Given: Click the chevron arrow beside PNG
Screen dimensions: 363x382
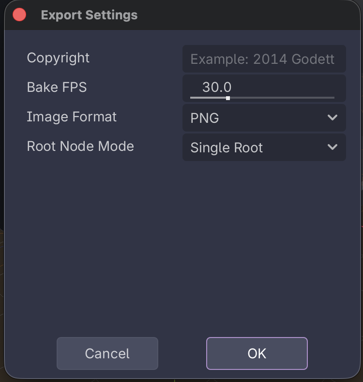Looking at the screenshot, I should pyautogui.click(x=332, y=118).
